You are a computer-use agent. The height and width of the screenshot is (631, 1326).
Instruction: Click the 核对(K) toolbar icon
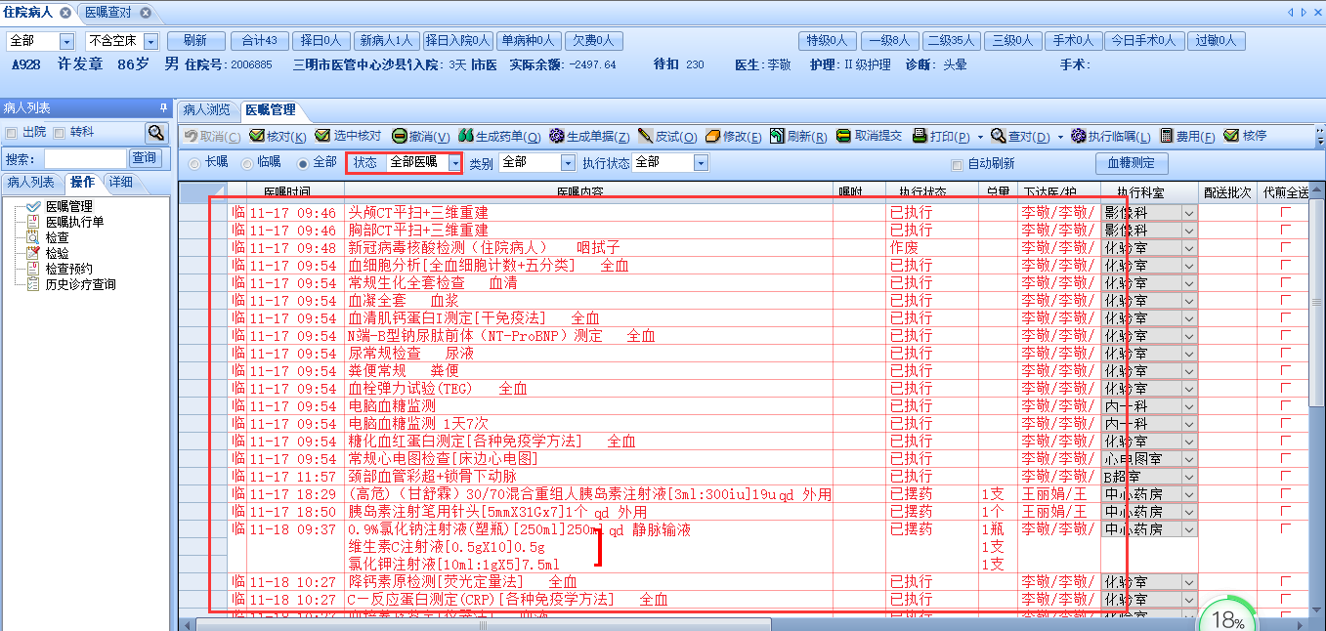[x=256, y=137]
